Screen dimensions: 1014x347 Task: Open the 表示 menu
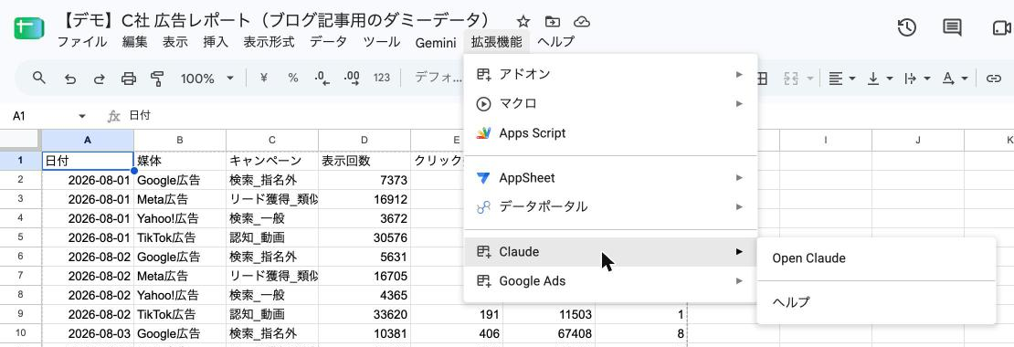pos(174,43)
